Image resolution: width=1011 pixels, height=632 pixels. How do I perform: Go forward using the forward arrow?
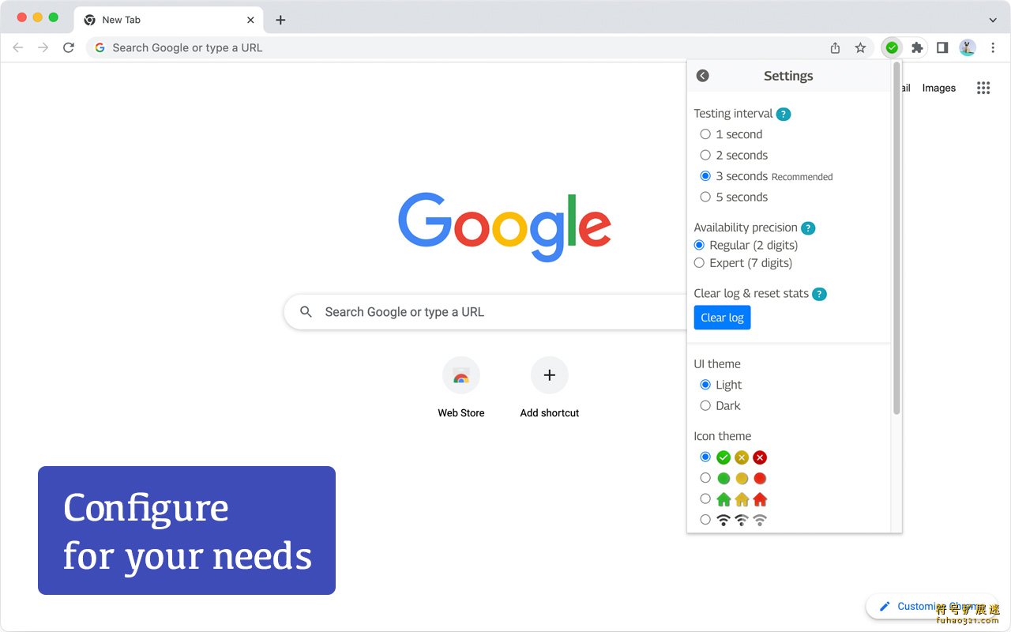point(43,47)
